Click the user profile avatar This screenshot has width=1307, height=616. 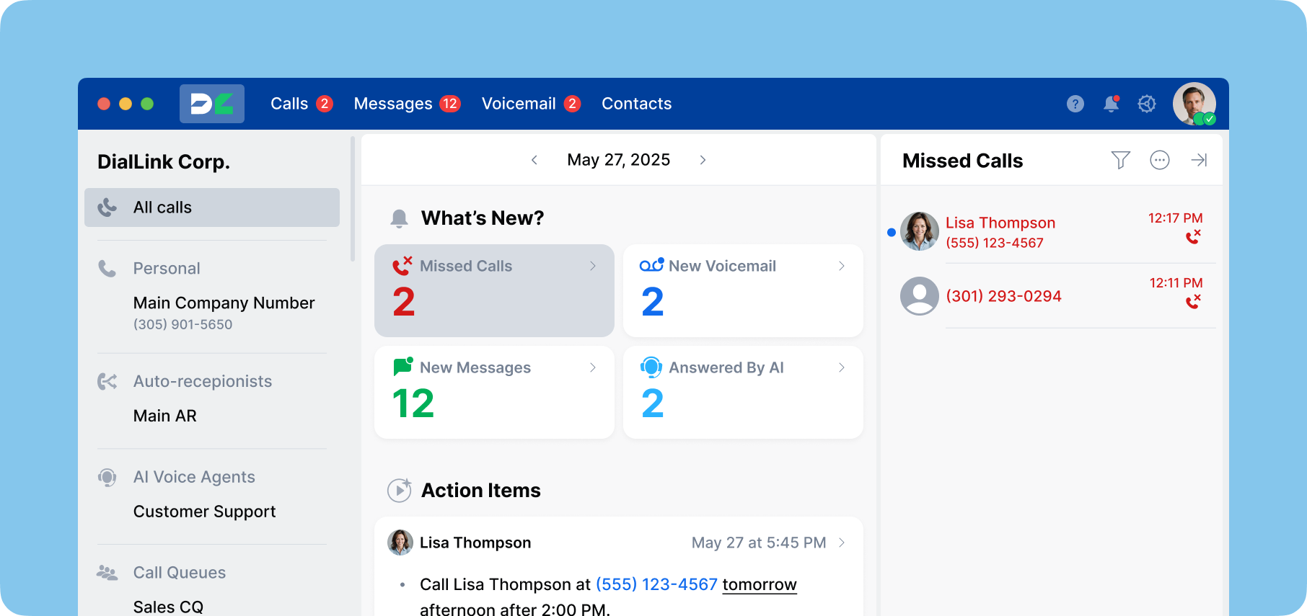click(1194, 104)
